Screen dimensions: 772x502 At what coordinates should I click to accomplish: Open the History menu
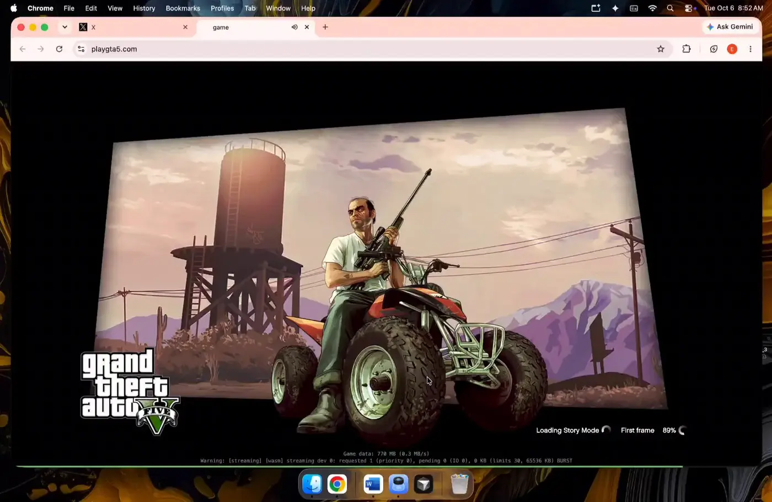[144, 8]
